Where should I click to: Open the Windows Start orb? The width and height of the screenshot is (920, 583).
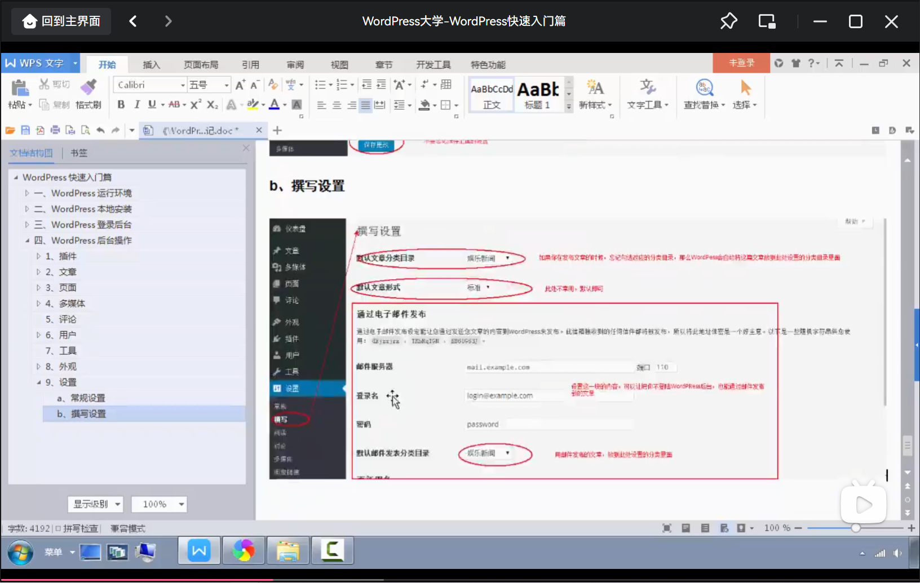(x=21, y=553)
